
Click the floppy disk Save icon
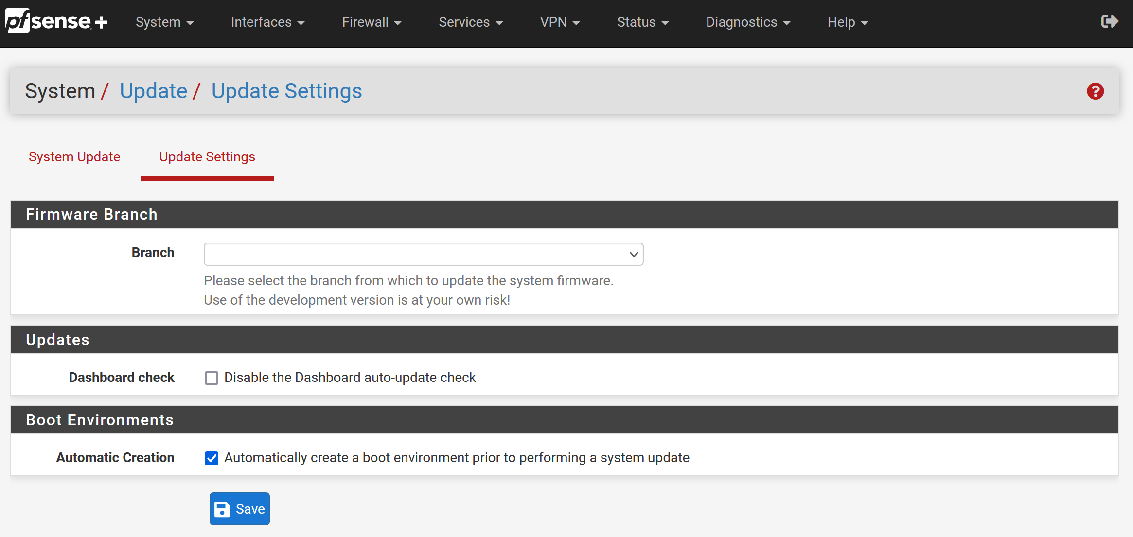pos(222,509)
